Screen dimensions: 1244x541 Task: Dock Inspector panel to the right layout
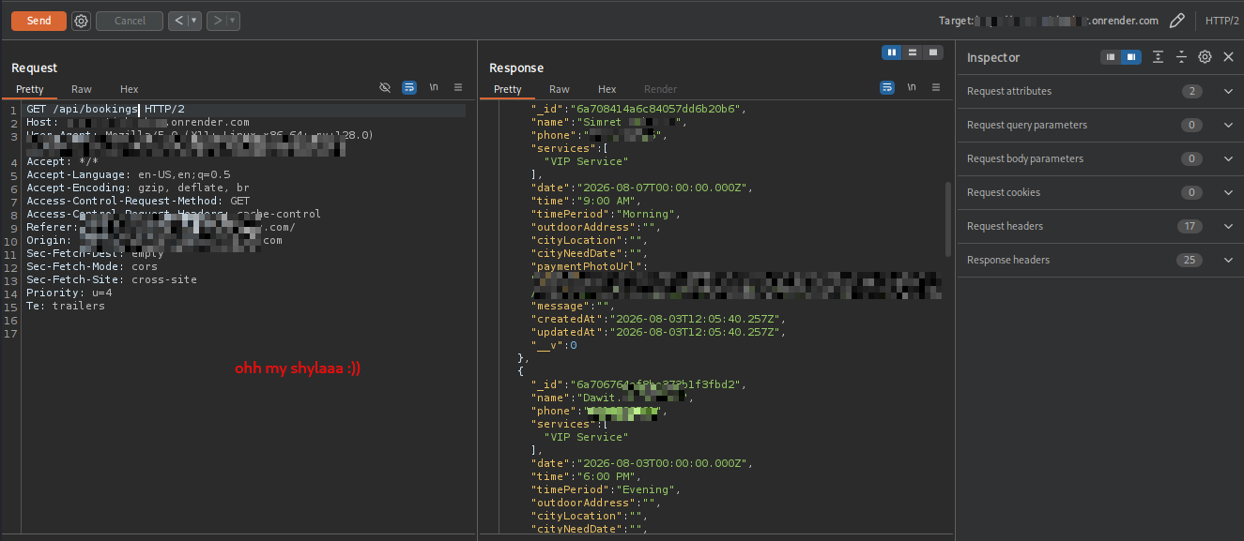1131,57
